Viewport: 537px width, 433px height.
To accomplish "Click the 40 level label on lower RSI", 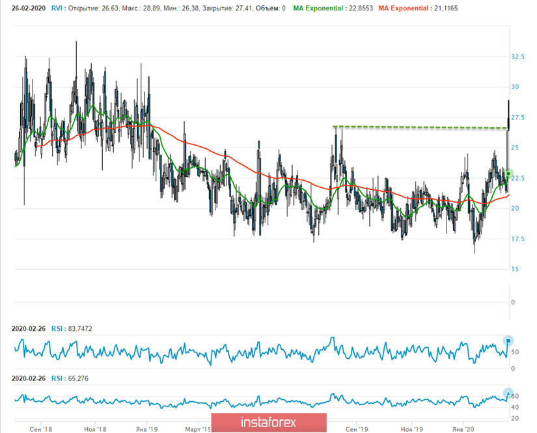I will click(x=515, y=408).
